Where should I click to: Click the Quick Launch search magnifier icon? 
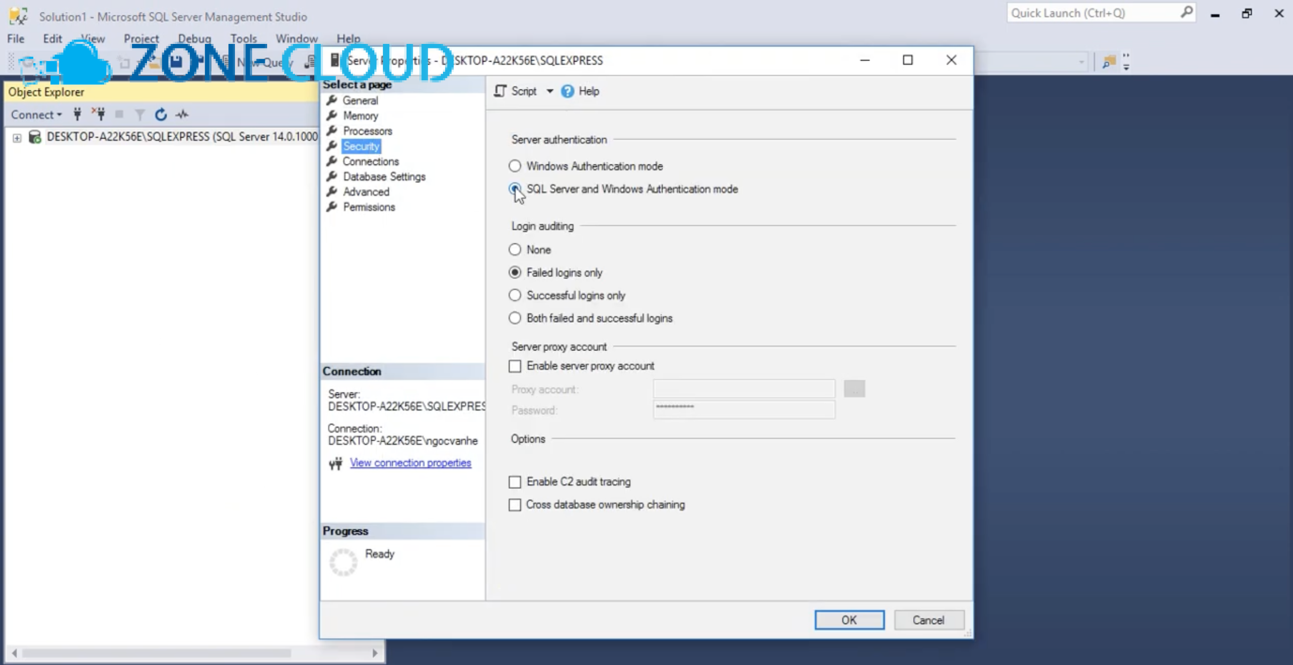[1186, 12]
